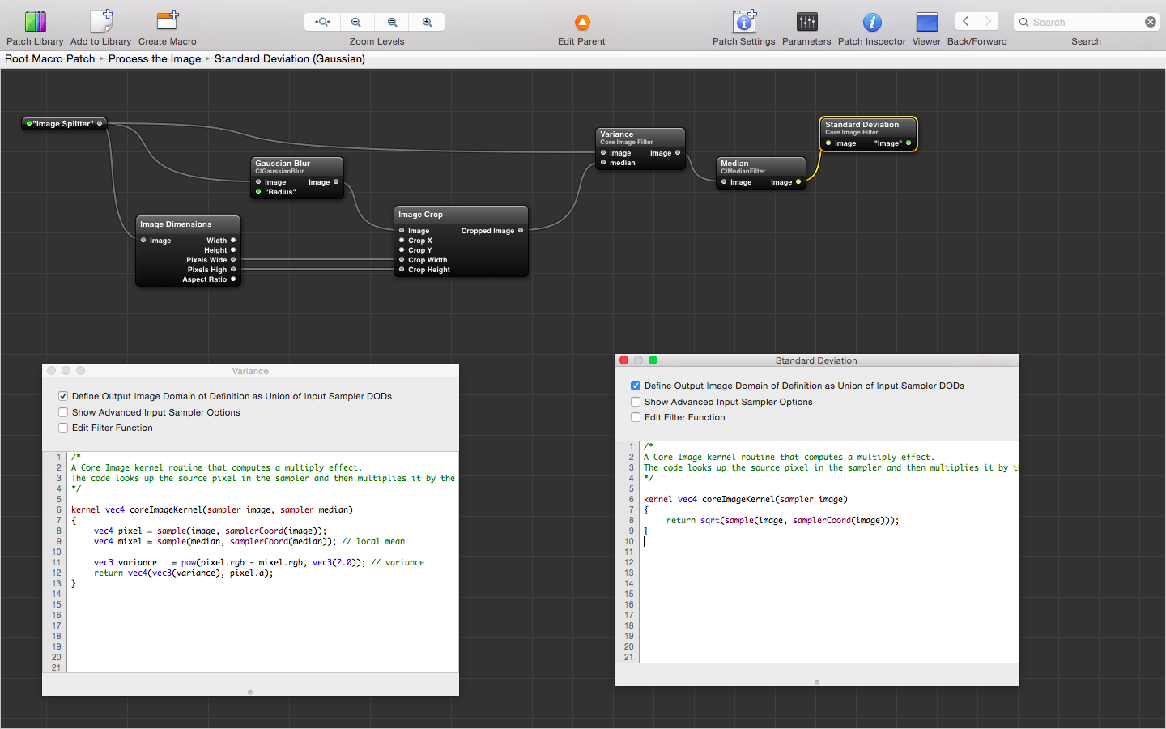
Task: Toggle Define Output DOD checkbox in Variance
Action: pyautogui.click(x=63, y=396)
